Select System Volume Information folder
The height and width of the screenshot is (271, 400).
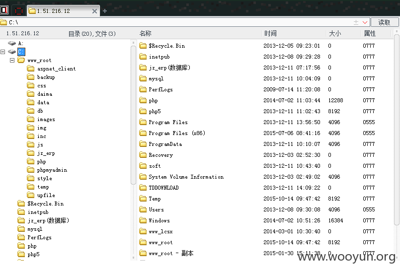coord(186,177)
